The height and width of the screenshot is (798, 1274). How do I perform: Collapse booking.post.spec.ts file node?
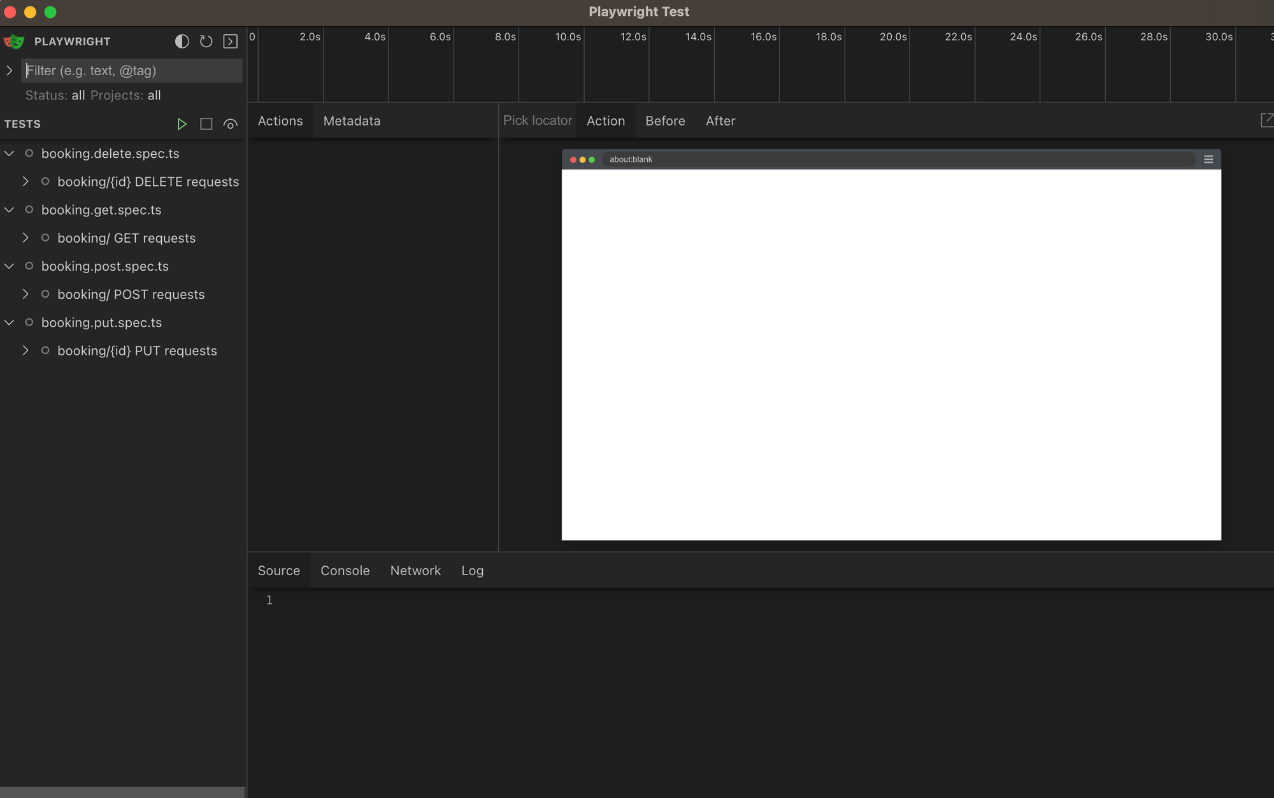(x=10, y=266)
